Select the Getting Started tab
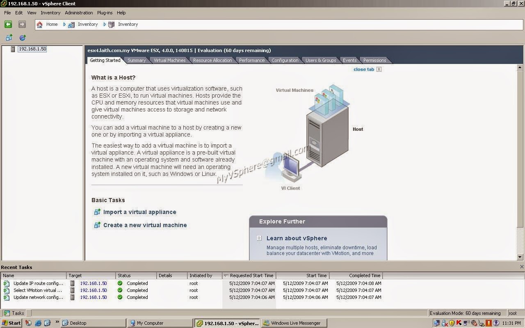Image resolution: width=525 pixels, height=328 pixels. pos(105,60)
